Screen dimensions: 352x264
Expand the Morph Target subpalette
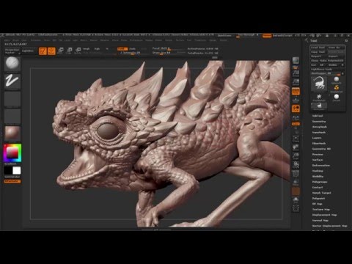pyautogui.click(x=321, y=193)
